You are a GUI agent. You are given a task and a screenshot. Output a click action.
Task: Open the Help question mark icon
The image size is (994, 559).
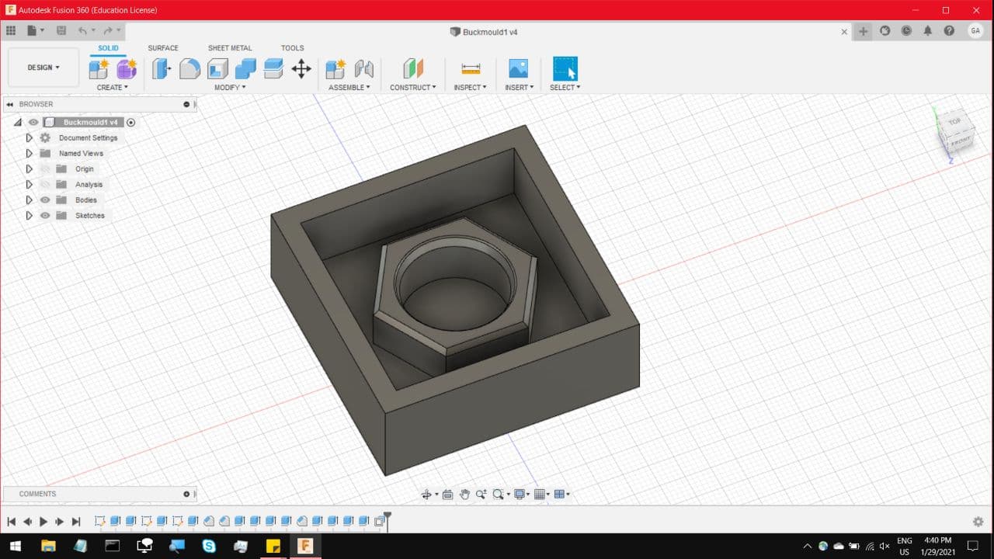point(949,31)
